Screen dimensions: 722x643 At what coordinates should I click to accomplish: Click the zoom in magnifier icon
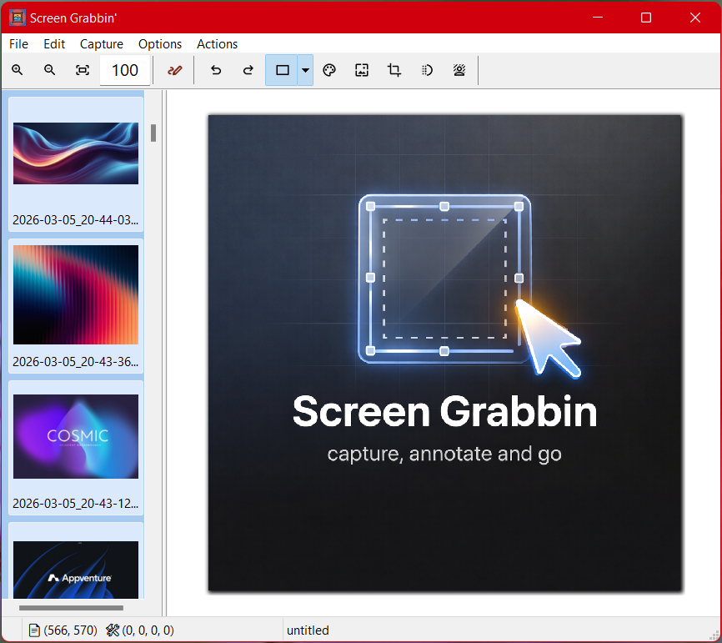(x=18, y=70)
